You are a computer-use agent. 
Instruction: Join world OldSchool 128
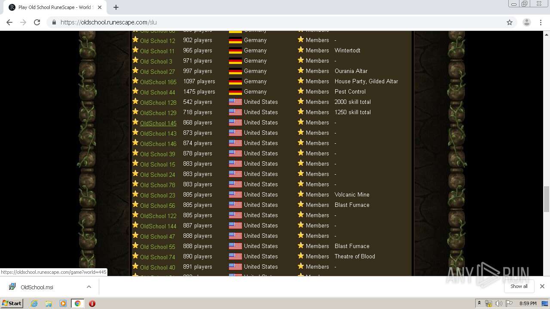coord(158,103)
